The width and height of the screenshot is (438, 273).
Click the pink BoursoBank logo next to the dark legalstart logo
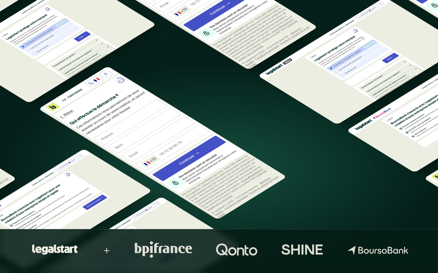[382, 114]
